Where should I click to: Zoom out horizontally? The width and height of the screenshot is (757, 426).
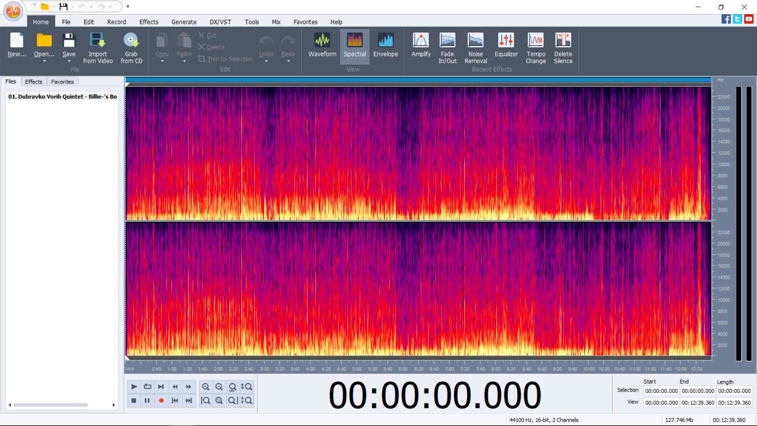[x=219, y=387]
